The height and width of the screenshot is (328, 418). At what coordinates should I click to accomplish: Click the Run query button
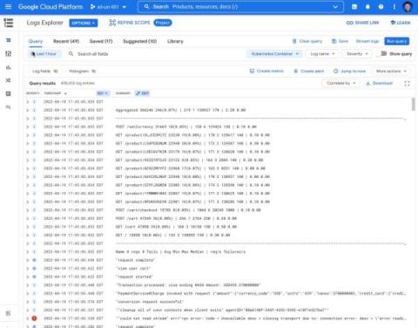click(396, 41)
